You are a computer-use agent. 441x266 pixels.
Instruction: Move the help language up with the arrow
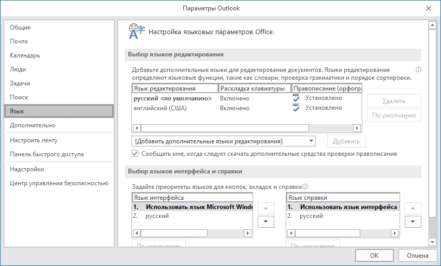click(413, 208)
